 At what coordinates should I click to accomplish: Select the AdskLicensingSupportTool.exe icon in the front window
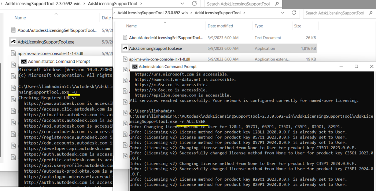coord(125,48)
